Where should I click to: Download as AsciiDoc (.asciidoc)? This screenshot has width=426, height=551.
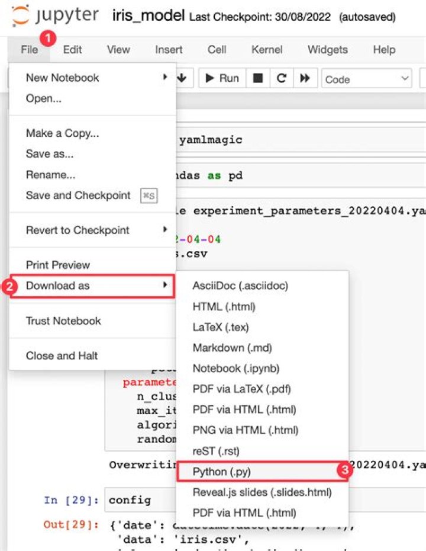263,286
